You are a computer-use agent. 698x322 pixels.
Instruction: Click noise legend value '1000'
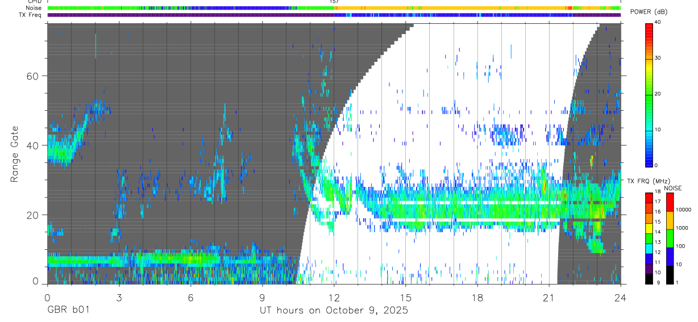pyautogui.click(x=682, y=228)
